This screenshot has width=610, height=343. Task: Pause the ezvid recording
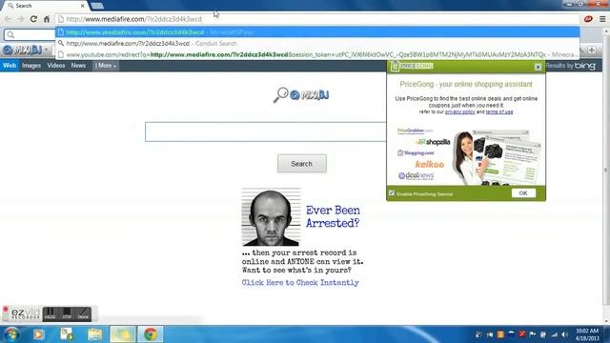coord(50,313)
